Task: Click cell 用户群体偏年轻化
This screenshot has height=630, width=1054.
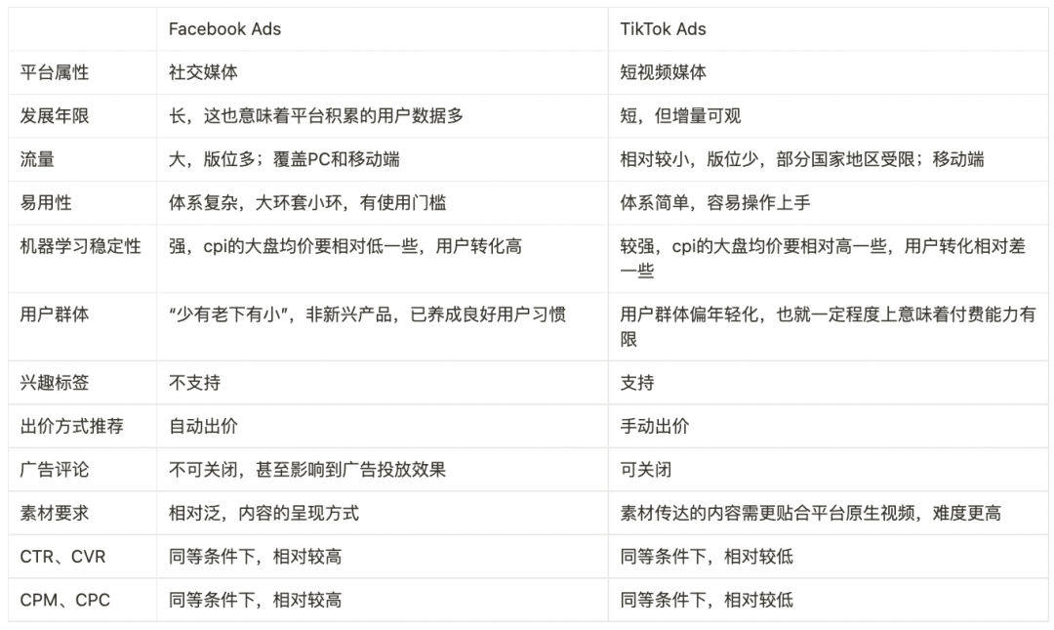Action: [x=828, y=326]
